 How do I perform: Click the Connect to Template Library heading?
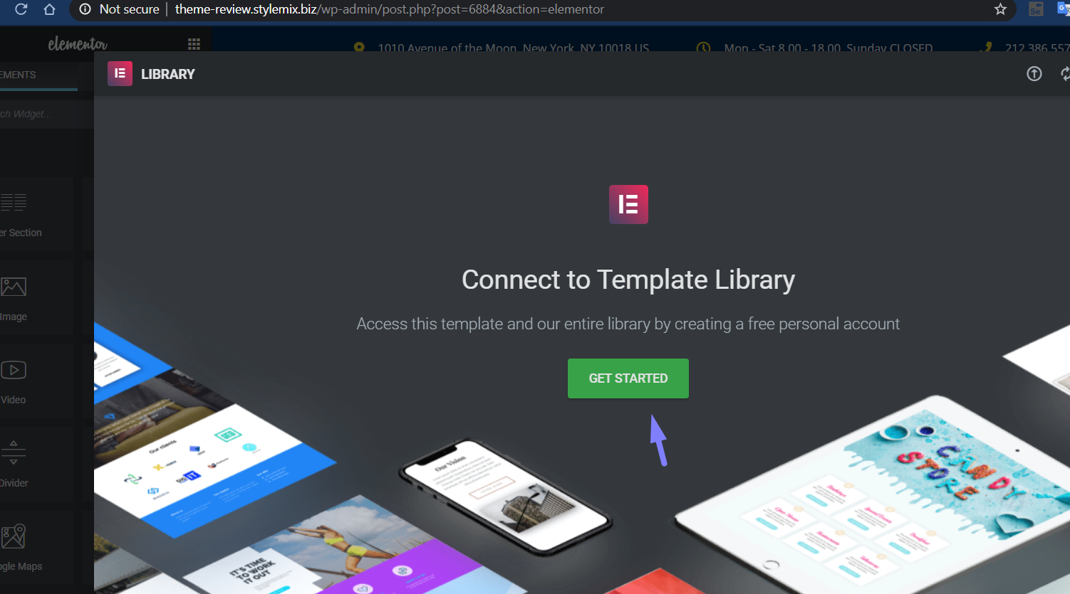628,280
